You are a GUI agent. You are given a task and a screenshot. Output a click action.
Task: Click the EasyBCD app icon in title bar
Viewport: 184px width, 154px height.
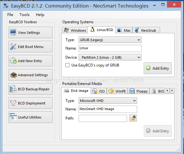[x=6, y=6]
